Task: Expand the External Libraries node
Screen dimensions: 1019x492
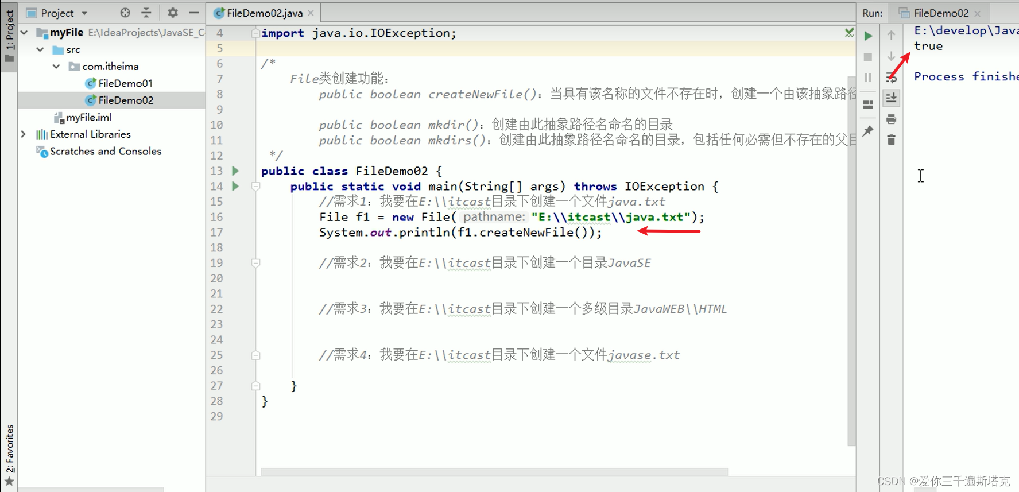Action: click(x=24, y=134)
